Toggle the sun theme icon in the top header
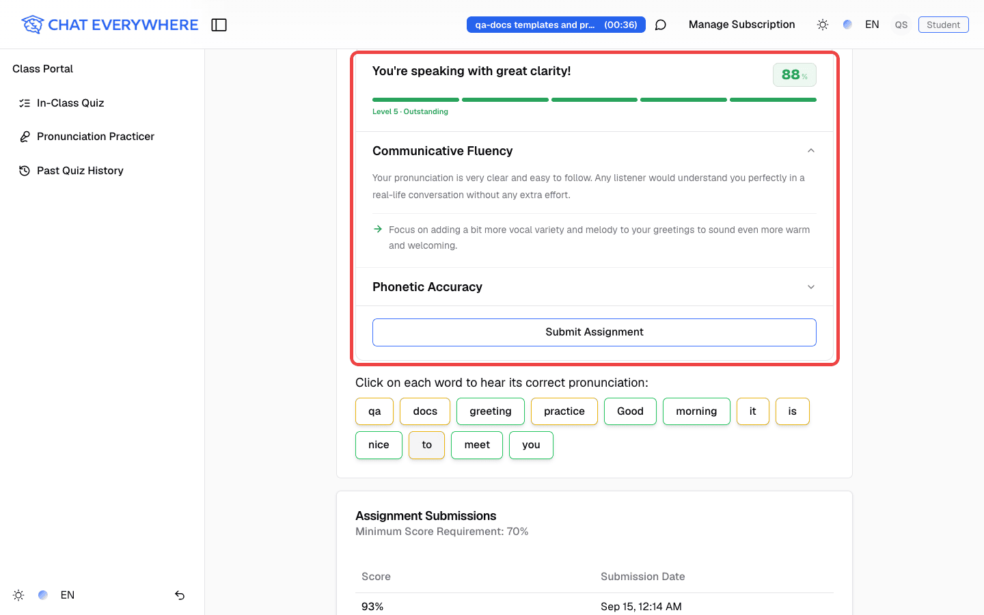The width and height of the screenshot is (984, 615). coord(823,25)
